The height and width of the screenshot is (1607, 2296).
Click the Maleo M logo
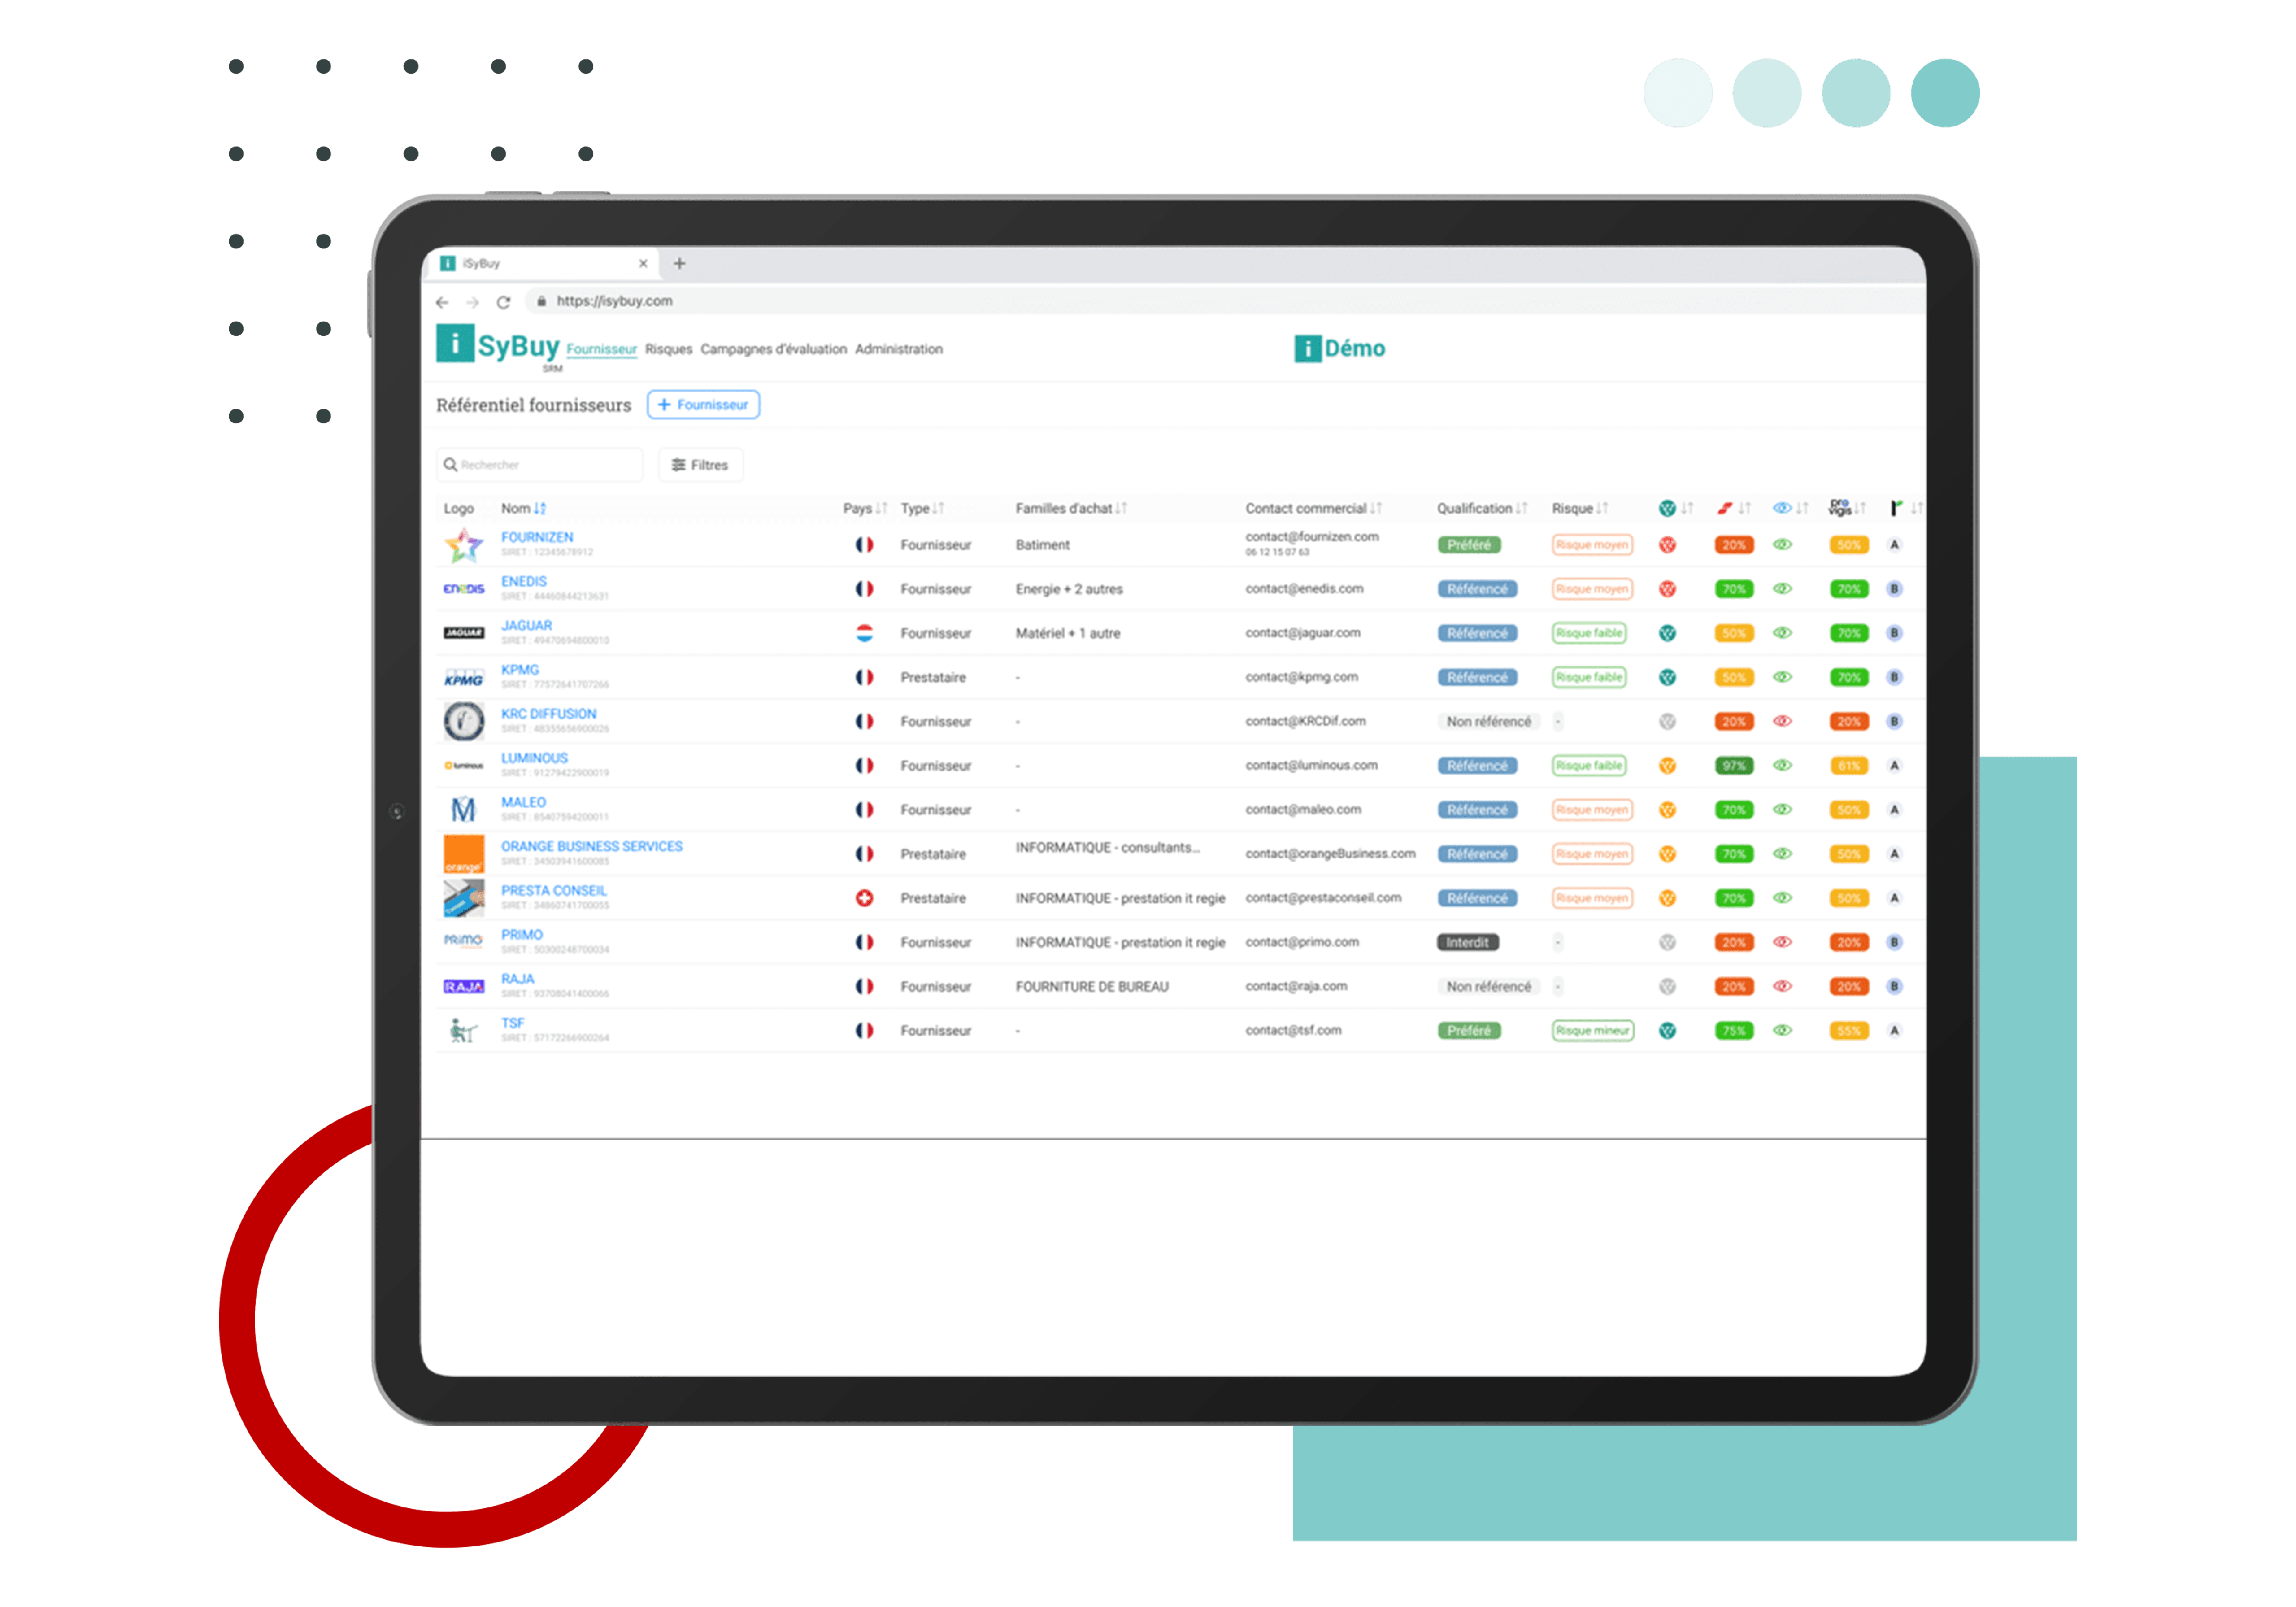463,809
